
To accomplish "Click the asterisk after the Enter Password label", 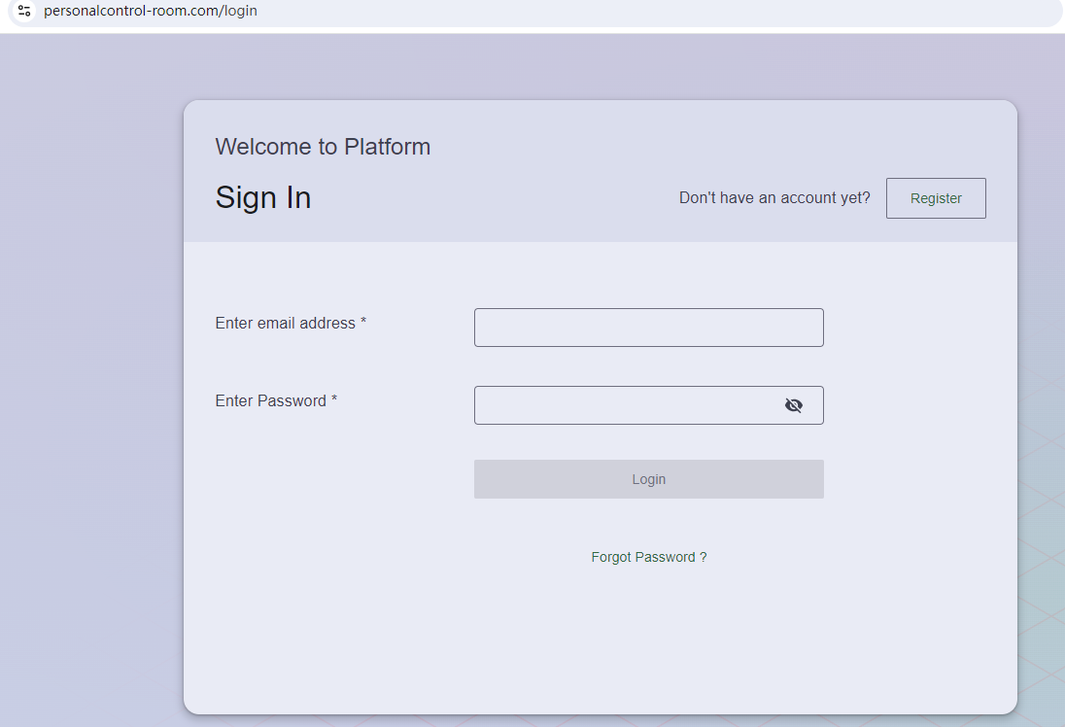I will pyautogui.click(x=334, y=400).
